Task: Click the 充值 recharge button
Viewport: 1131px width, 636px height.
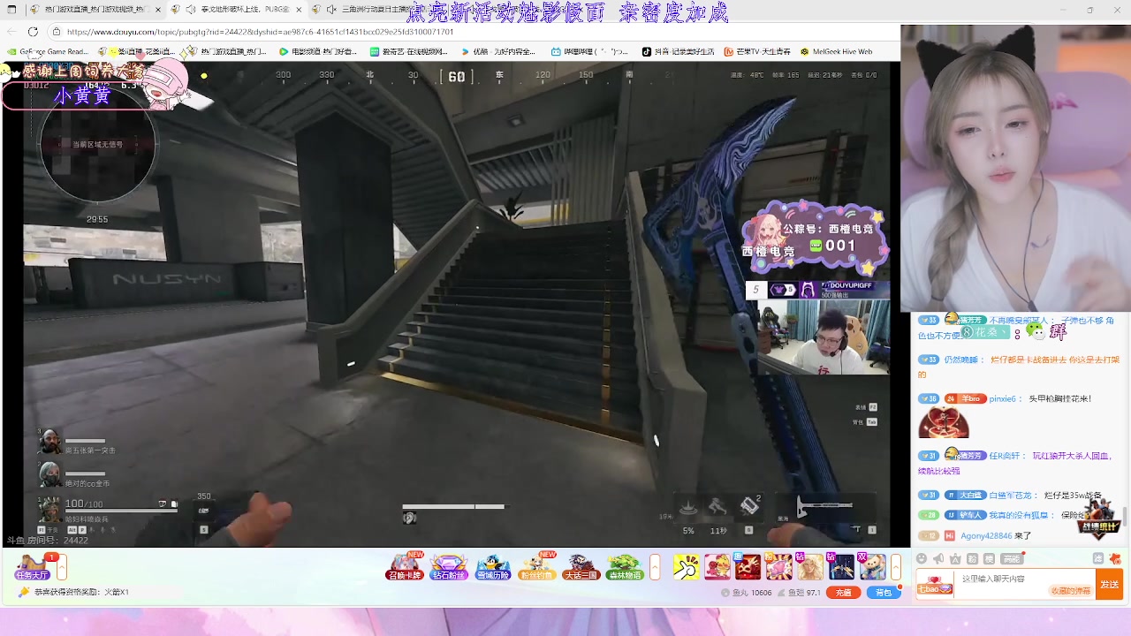Action: 844,593
